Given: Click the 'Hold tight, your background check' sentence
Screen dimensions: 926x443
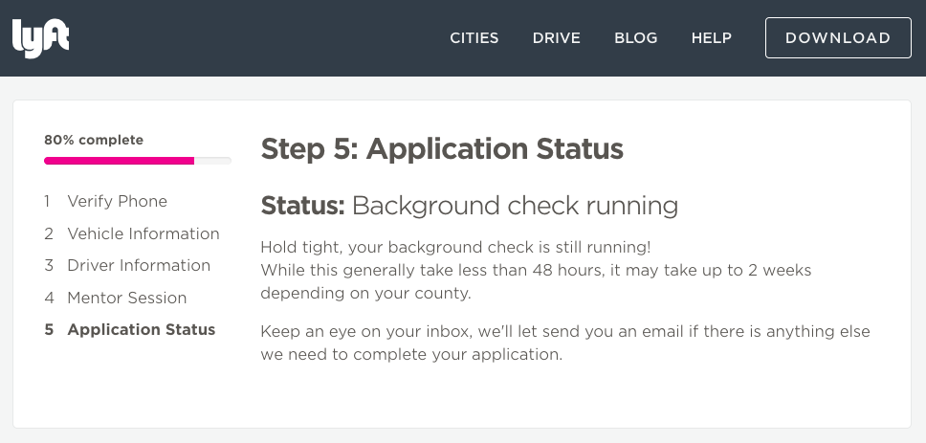Looking at the screenshot, I should point(455,247).
